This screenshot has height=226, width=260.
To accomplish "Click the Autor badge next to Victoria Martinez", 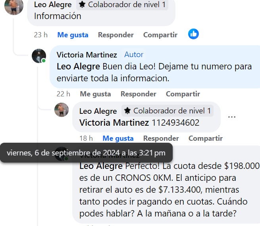I will [x=134, y=55].
